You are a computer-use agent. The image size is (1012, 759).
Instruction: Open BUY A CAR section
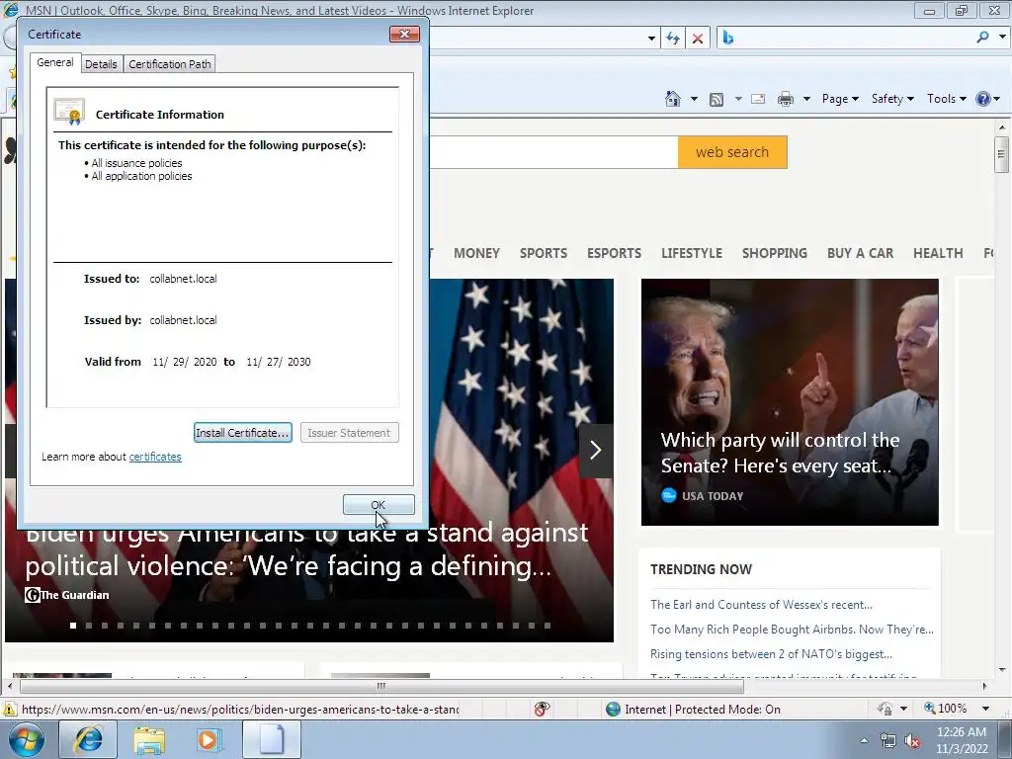tap(860, 253)
